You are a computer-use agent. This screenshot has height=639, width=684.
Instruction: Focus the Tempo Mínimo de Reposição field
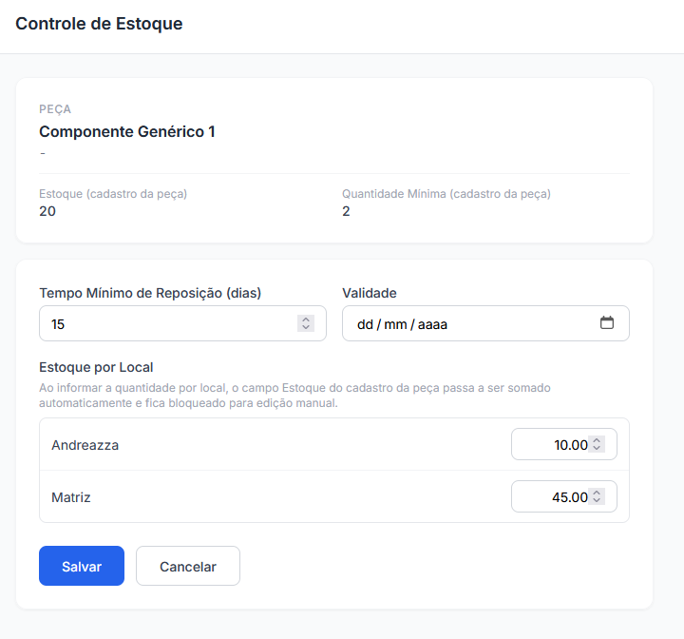(182, 323)
